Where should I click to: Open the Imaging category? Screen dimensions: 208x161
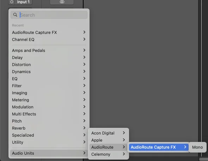49,93
